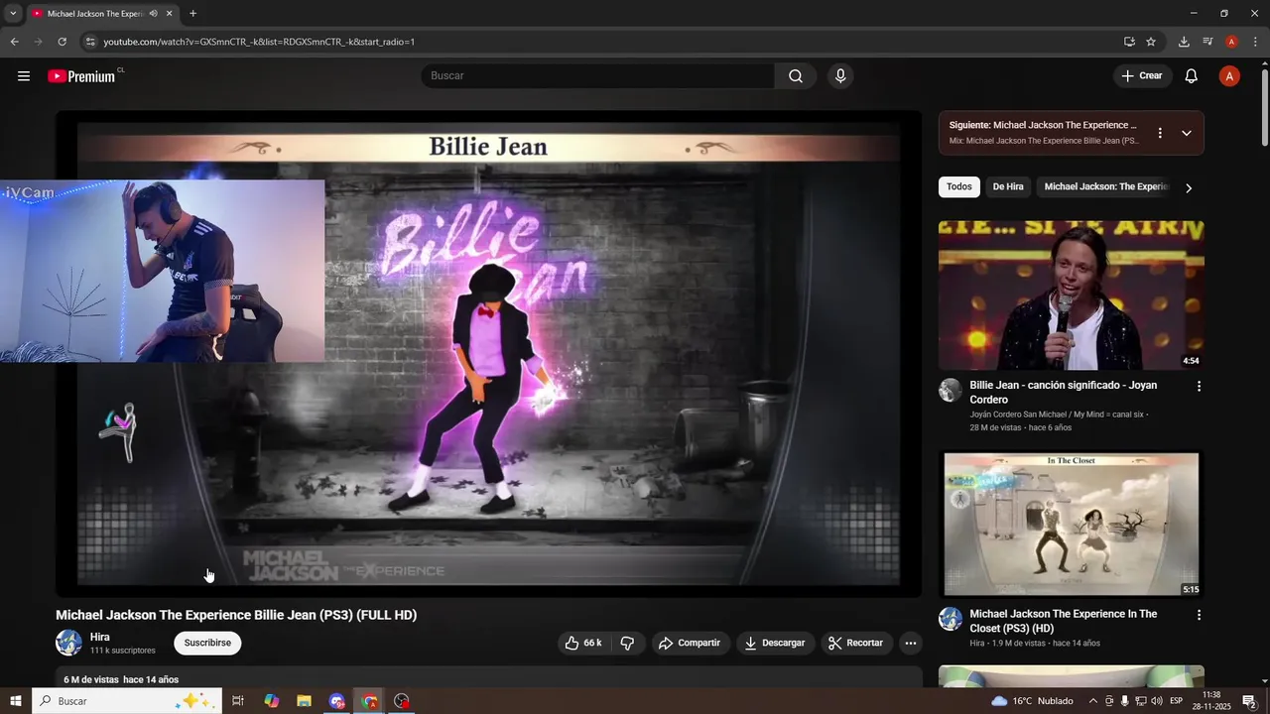
Task: Open Chrome media controls icon
Action: pos(1207,42)
